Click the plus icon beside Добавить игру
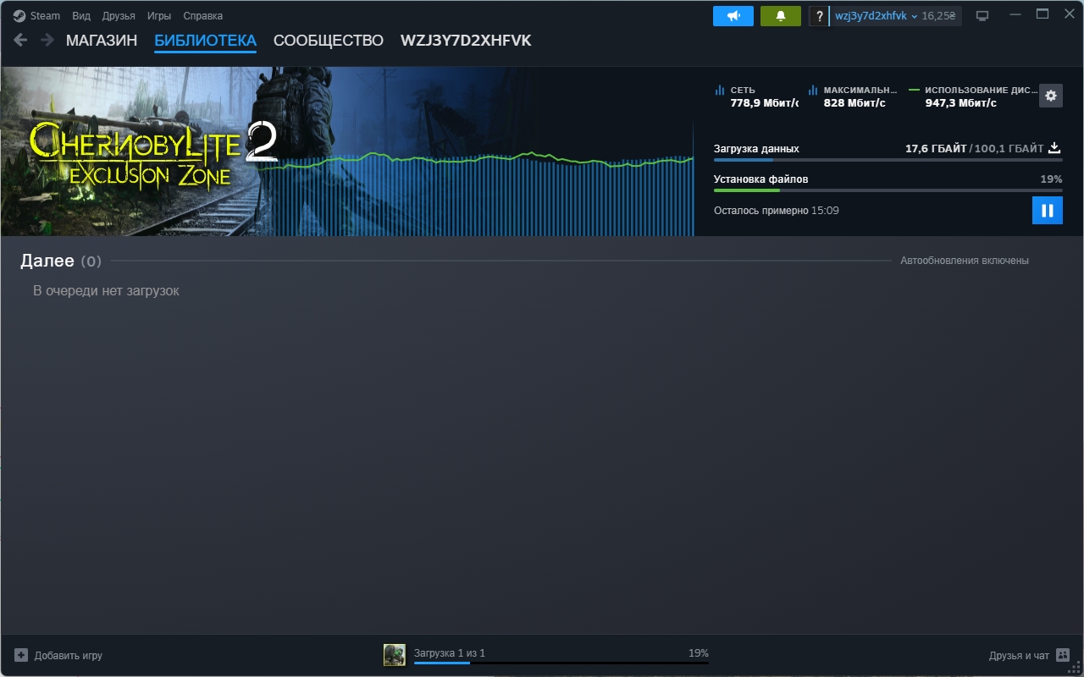Screen dimensions: 1084x677 [x=21, y=655]
